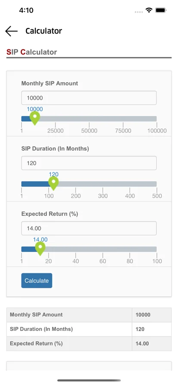The width and height of the screenshot is (178, 385).
Task: Click the green pin on SIP Amount slider
Action: [35, 118]
